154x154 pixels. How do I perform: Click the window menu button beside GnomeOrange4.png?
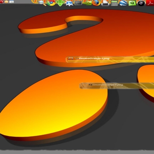[x=84, y=85]
